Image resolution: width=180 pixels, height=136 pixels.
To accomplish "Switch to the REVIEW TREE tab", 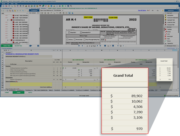I will 18,46.
